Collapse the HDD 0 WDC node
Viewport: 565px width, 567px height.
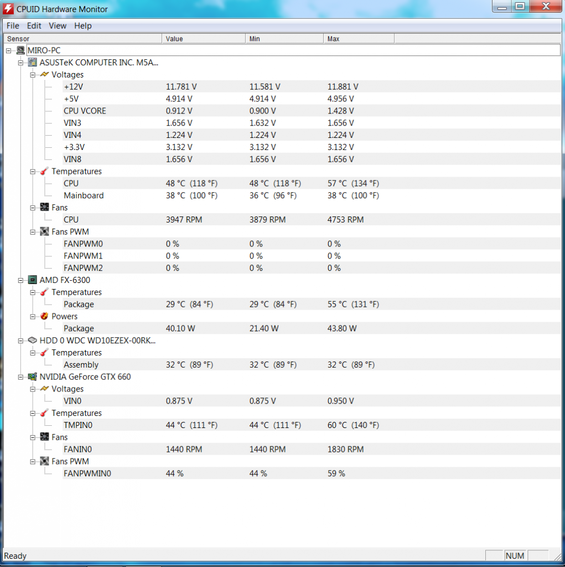20,341
